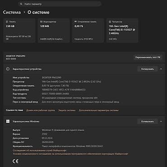Open 'Дополнительные параметры системы' link
This screenshot has width=167, height=167.
point(99,110)
